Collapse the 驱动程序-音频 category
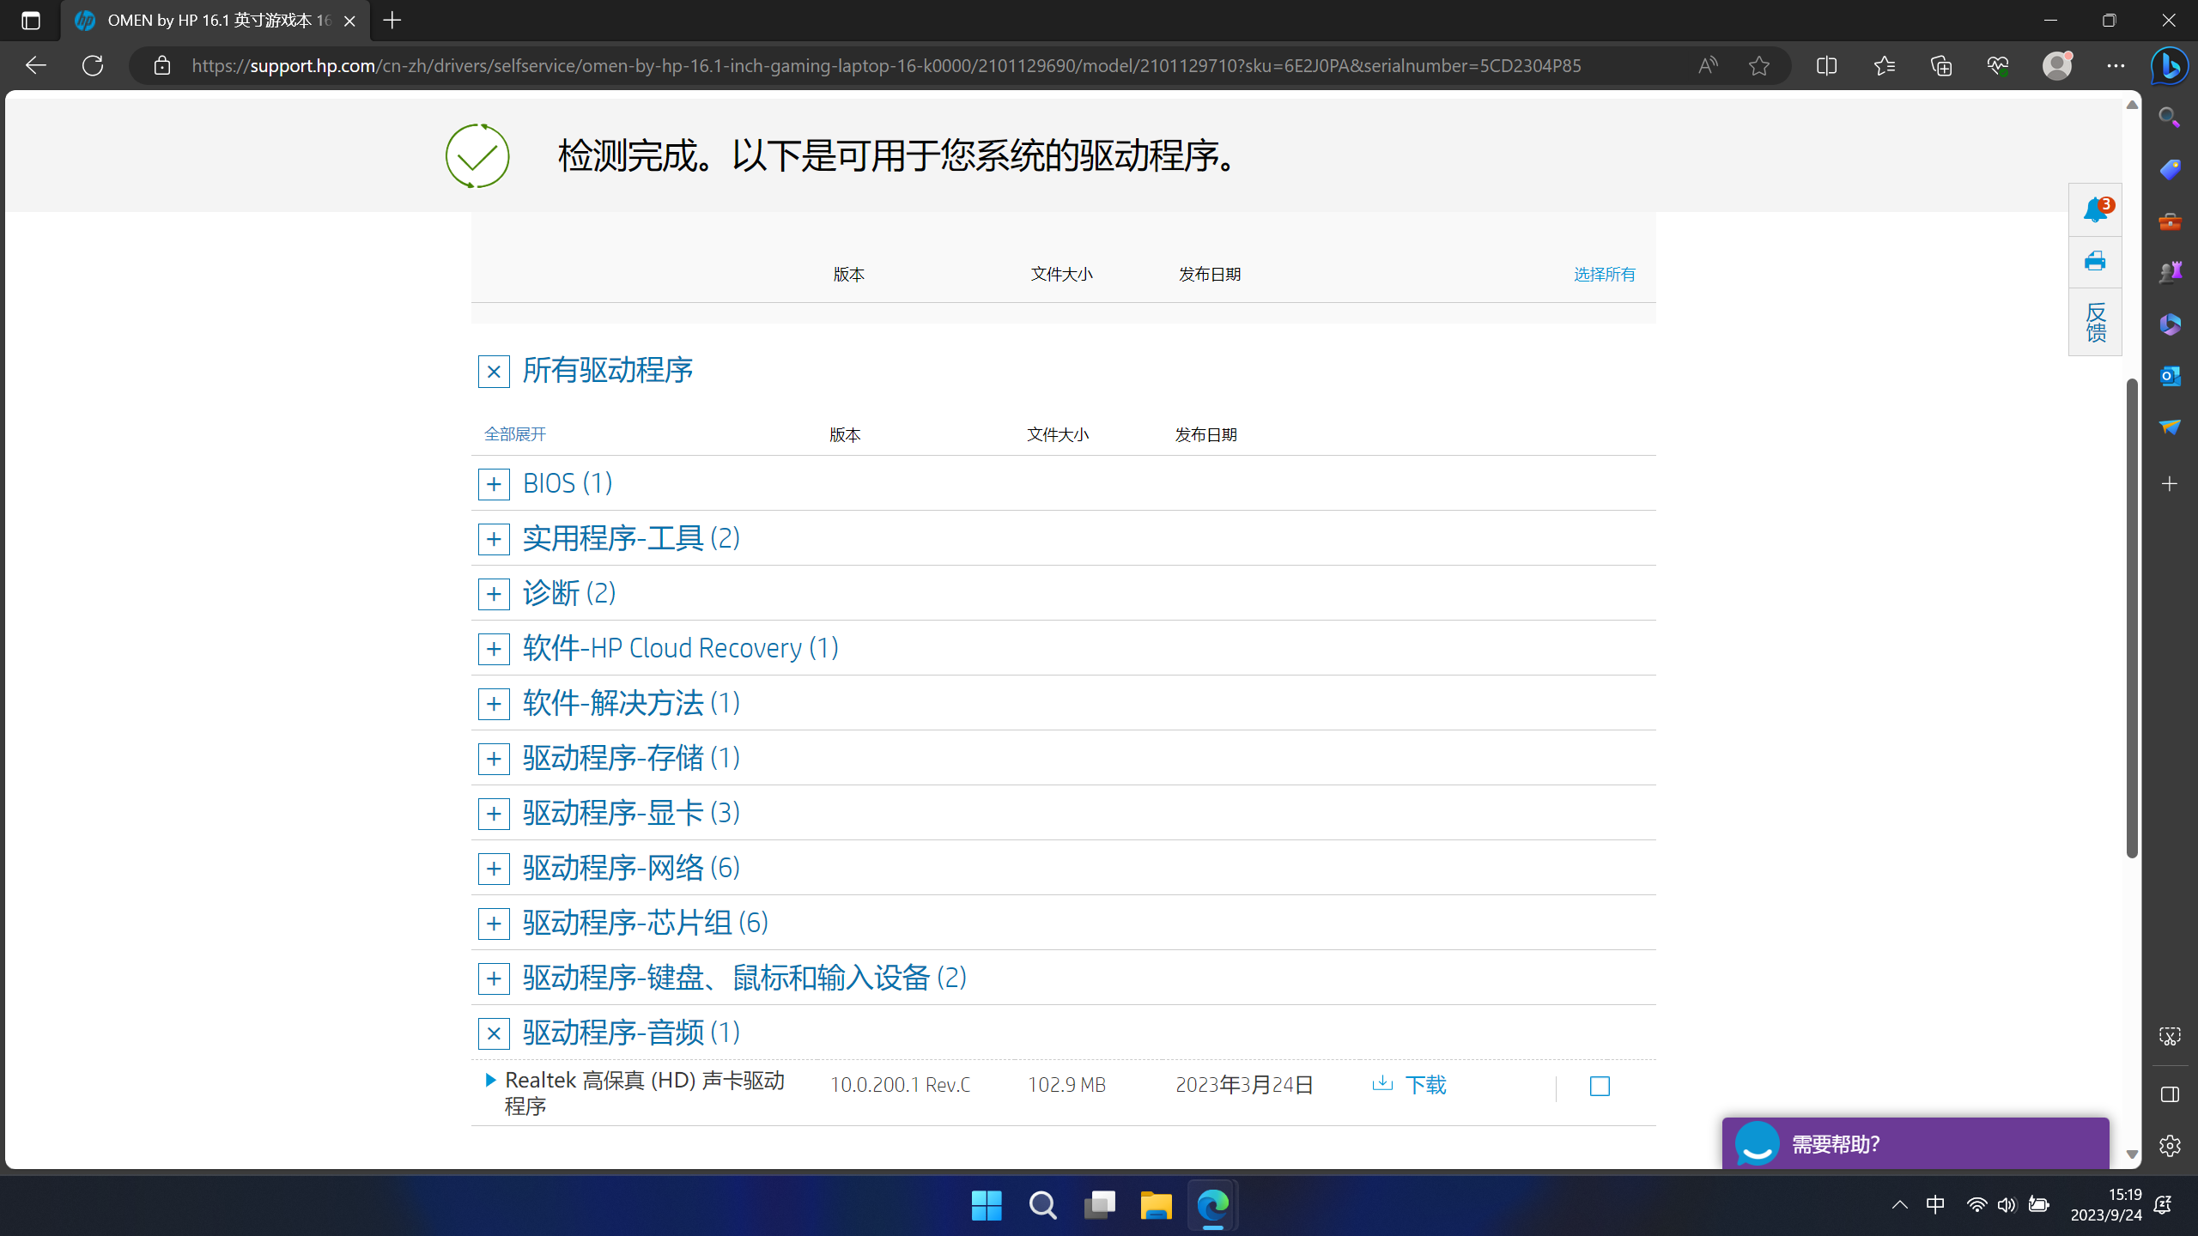2198x1236 pixels. point(494,1033)
